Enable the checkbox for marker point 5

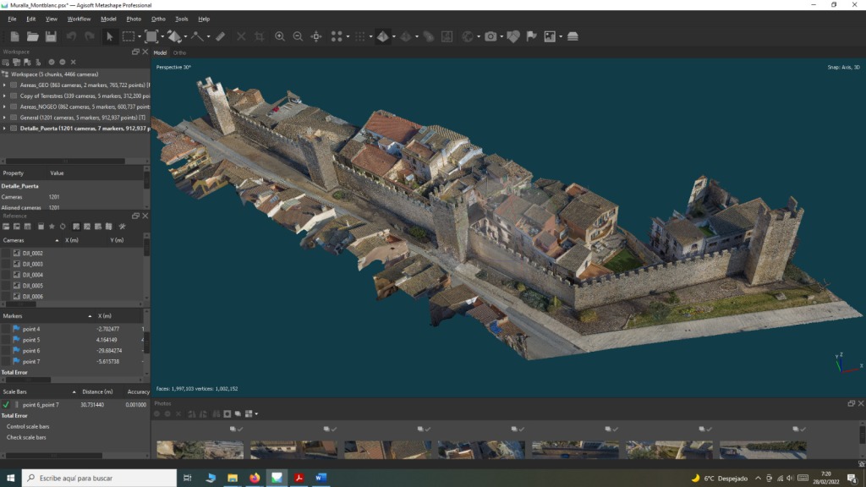click(x=6, y=340)
